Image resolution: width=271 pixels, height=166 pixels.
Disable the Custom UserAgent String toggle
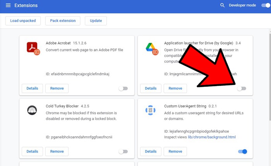pyautogui.click(x=242, y=151)
